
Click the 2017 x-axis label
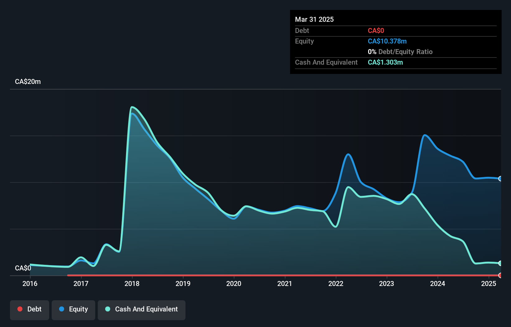81,283
